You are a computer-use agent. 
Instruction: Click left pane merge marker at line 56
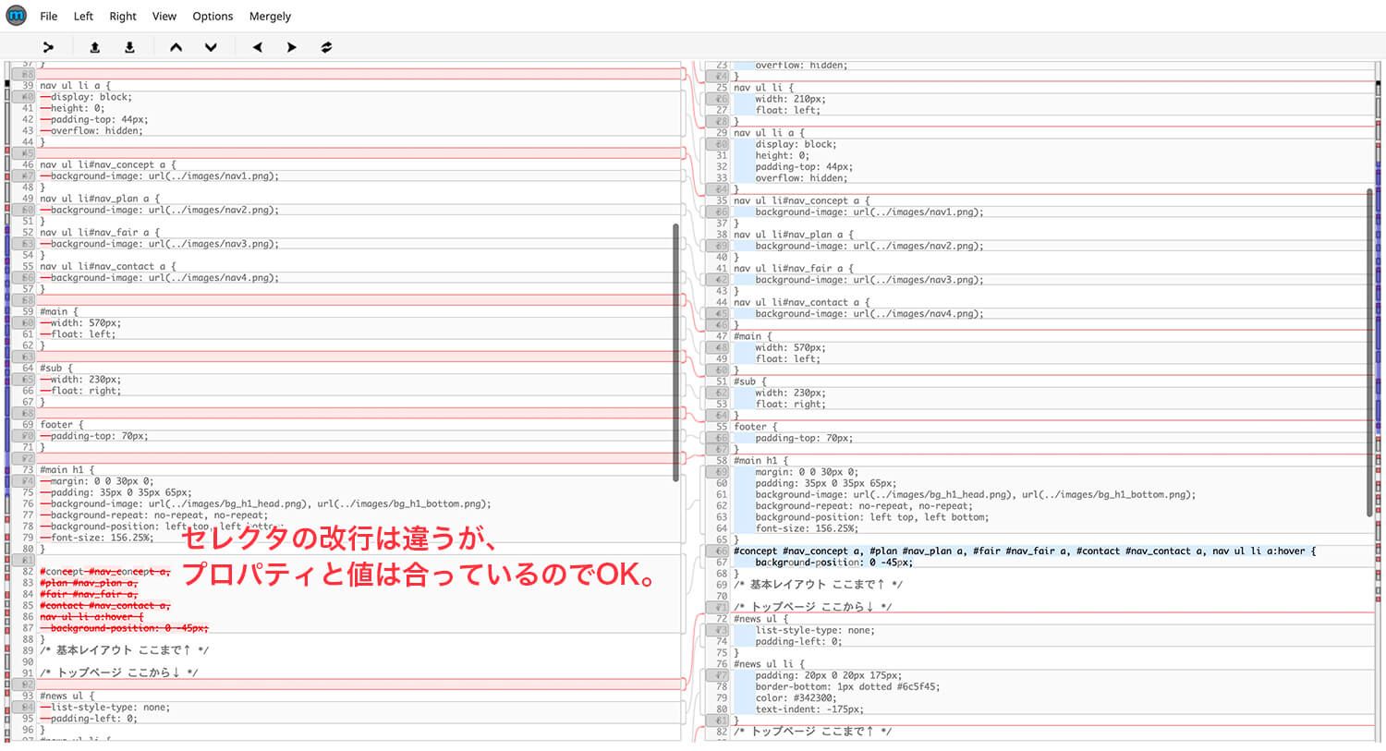[x=25, y=277]
